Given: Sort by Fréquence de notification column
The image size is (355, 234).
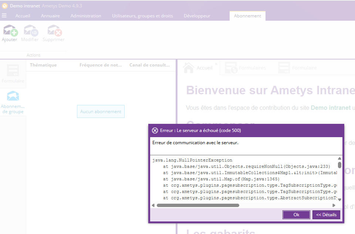Looking at the screenshot, I should (101, 65).
